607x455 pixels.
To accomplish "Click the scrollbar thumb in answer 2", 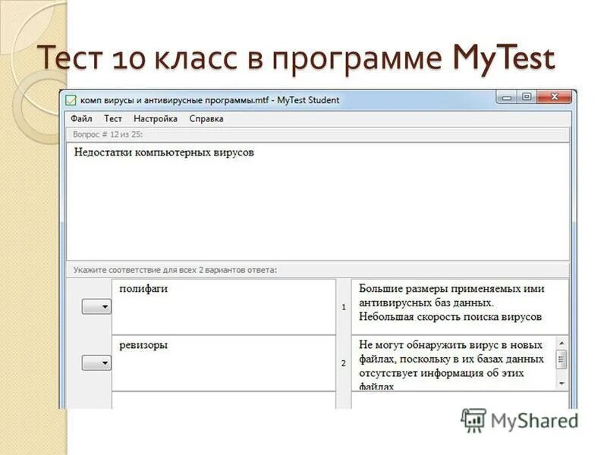I will pyautogui.click(x=561, y=359).
